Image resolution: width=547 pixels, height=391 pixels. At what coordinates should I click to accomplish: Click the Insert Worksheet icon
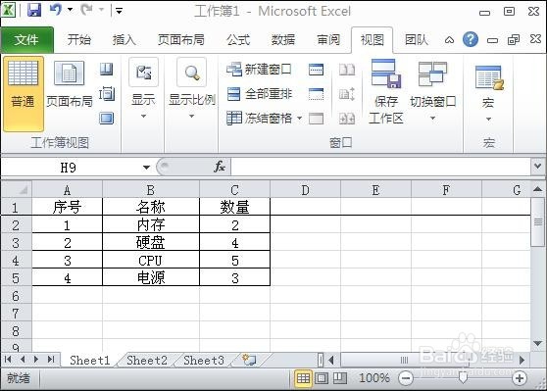[x=249, y=360]
